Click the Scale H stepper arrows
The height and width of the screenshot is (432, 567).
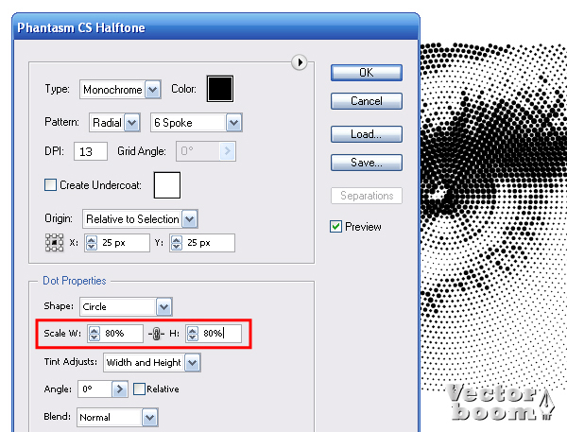[x=193, y=334]
